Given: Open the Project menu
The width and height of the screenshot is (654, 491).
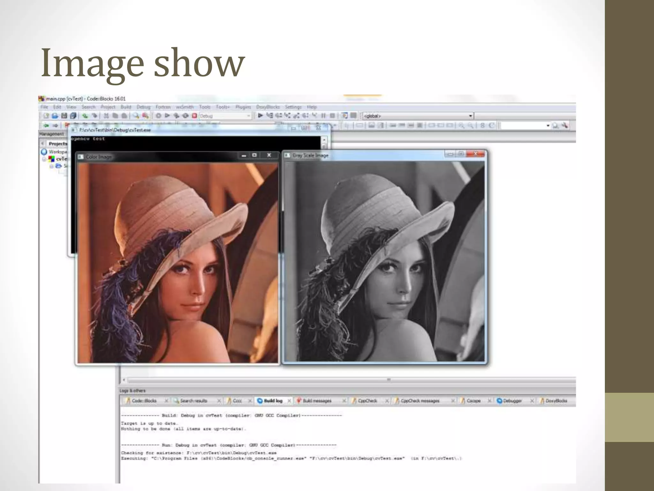Looking at the screenshot, I should [x=108, y=107].
